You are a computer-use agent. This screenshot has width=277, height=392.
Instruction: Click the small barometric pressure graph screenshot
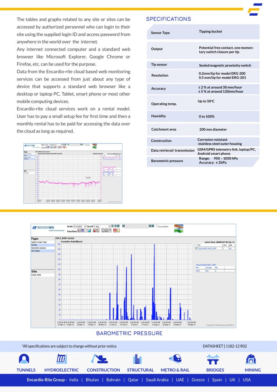coord(73,173)
